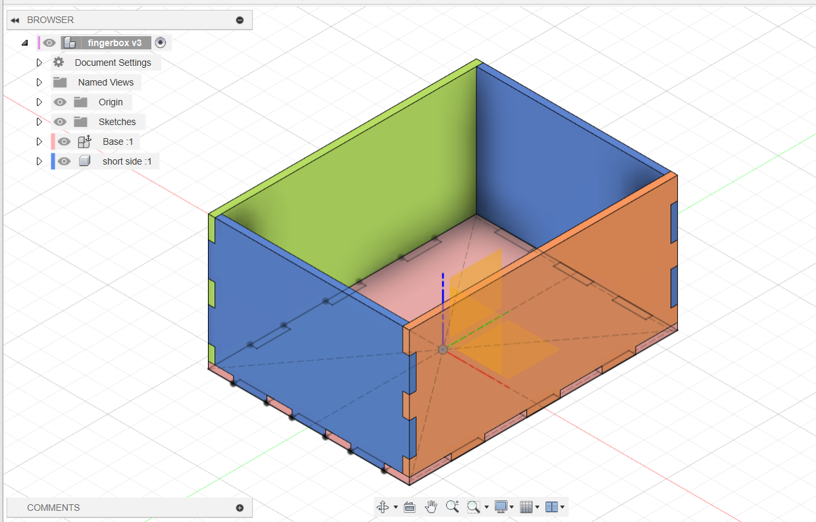Expand the Sketches folder node

pos(39,122)
